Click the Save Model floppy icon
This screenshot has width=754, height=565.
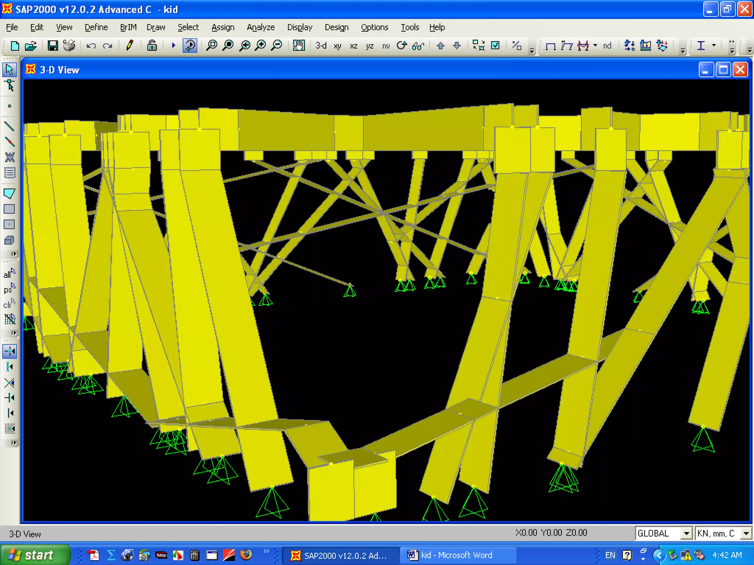point(53,46)
